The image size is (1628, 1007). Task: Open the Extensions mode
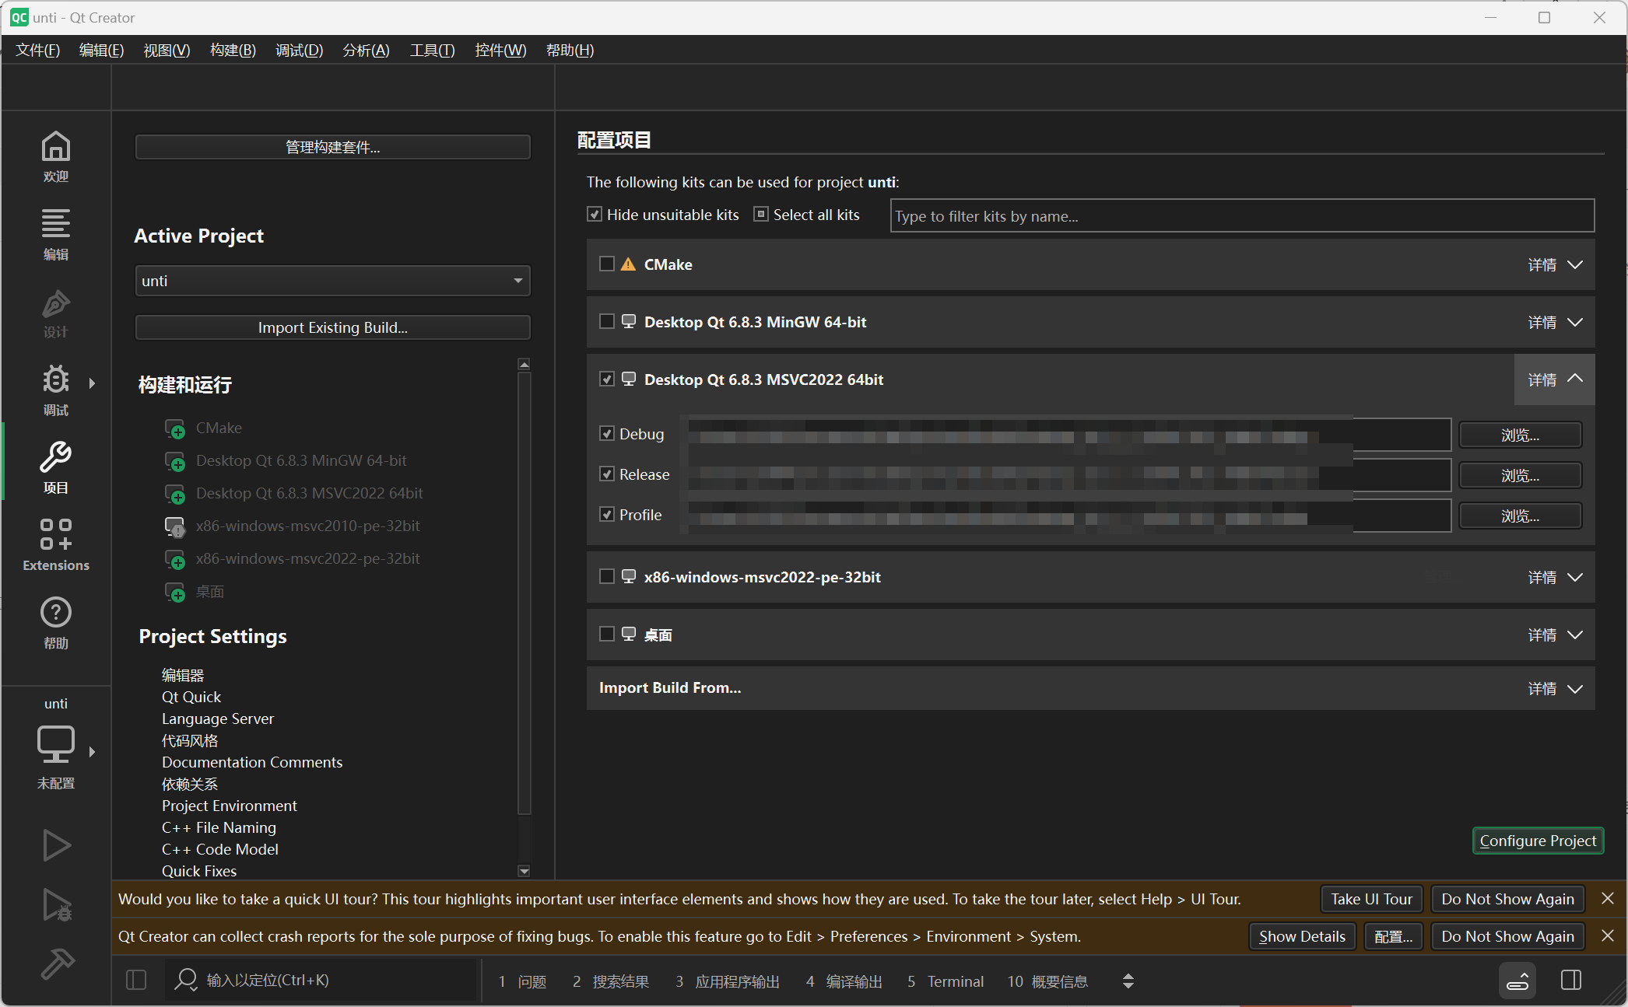[56, 545]
